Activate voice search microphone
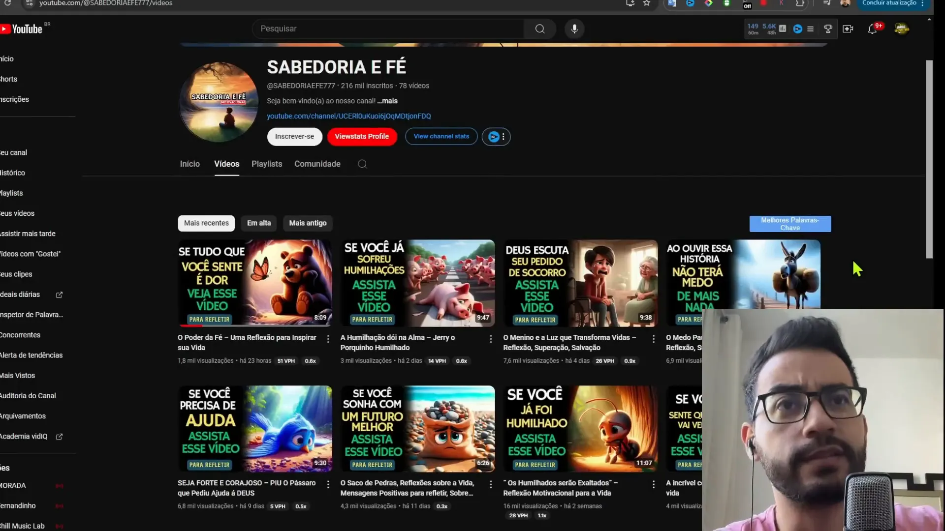 574,29
